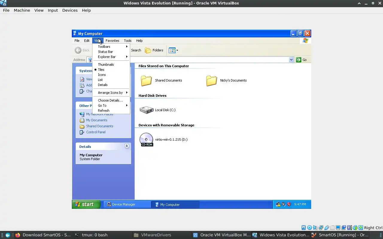Click the Control Panel icon in sidebar
Image resolution: width=383 pixels, height=239 pixels.
click(x=82, y=132)
